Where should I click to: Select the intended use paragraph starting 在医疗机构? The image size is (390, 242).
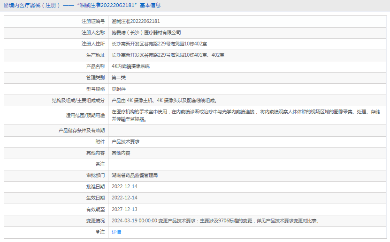coord(246,115)
